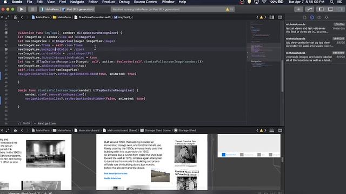The width and height of the screenshot is (346, 194).
Task: Open the Library with the plus button
Action: [x=298, y=9]
